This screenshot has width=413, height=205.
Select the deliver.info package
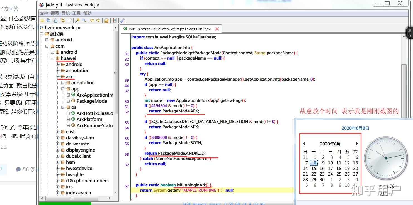(x=78, y=144)
